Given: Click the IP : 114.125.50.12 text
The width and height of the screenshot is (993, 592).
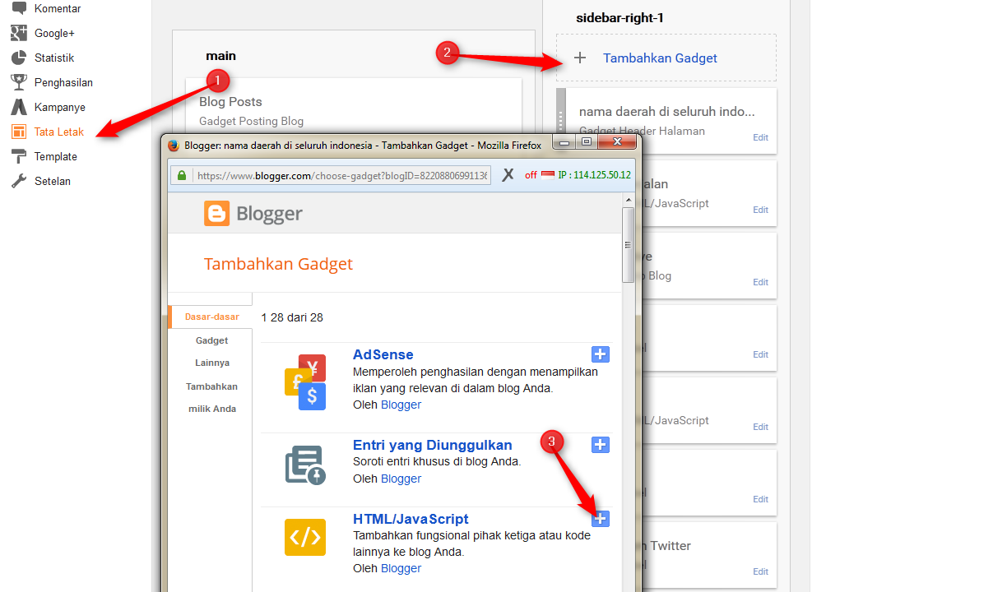Looking at the screenshot, I should [594, 175].
